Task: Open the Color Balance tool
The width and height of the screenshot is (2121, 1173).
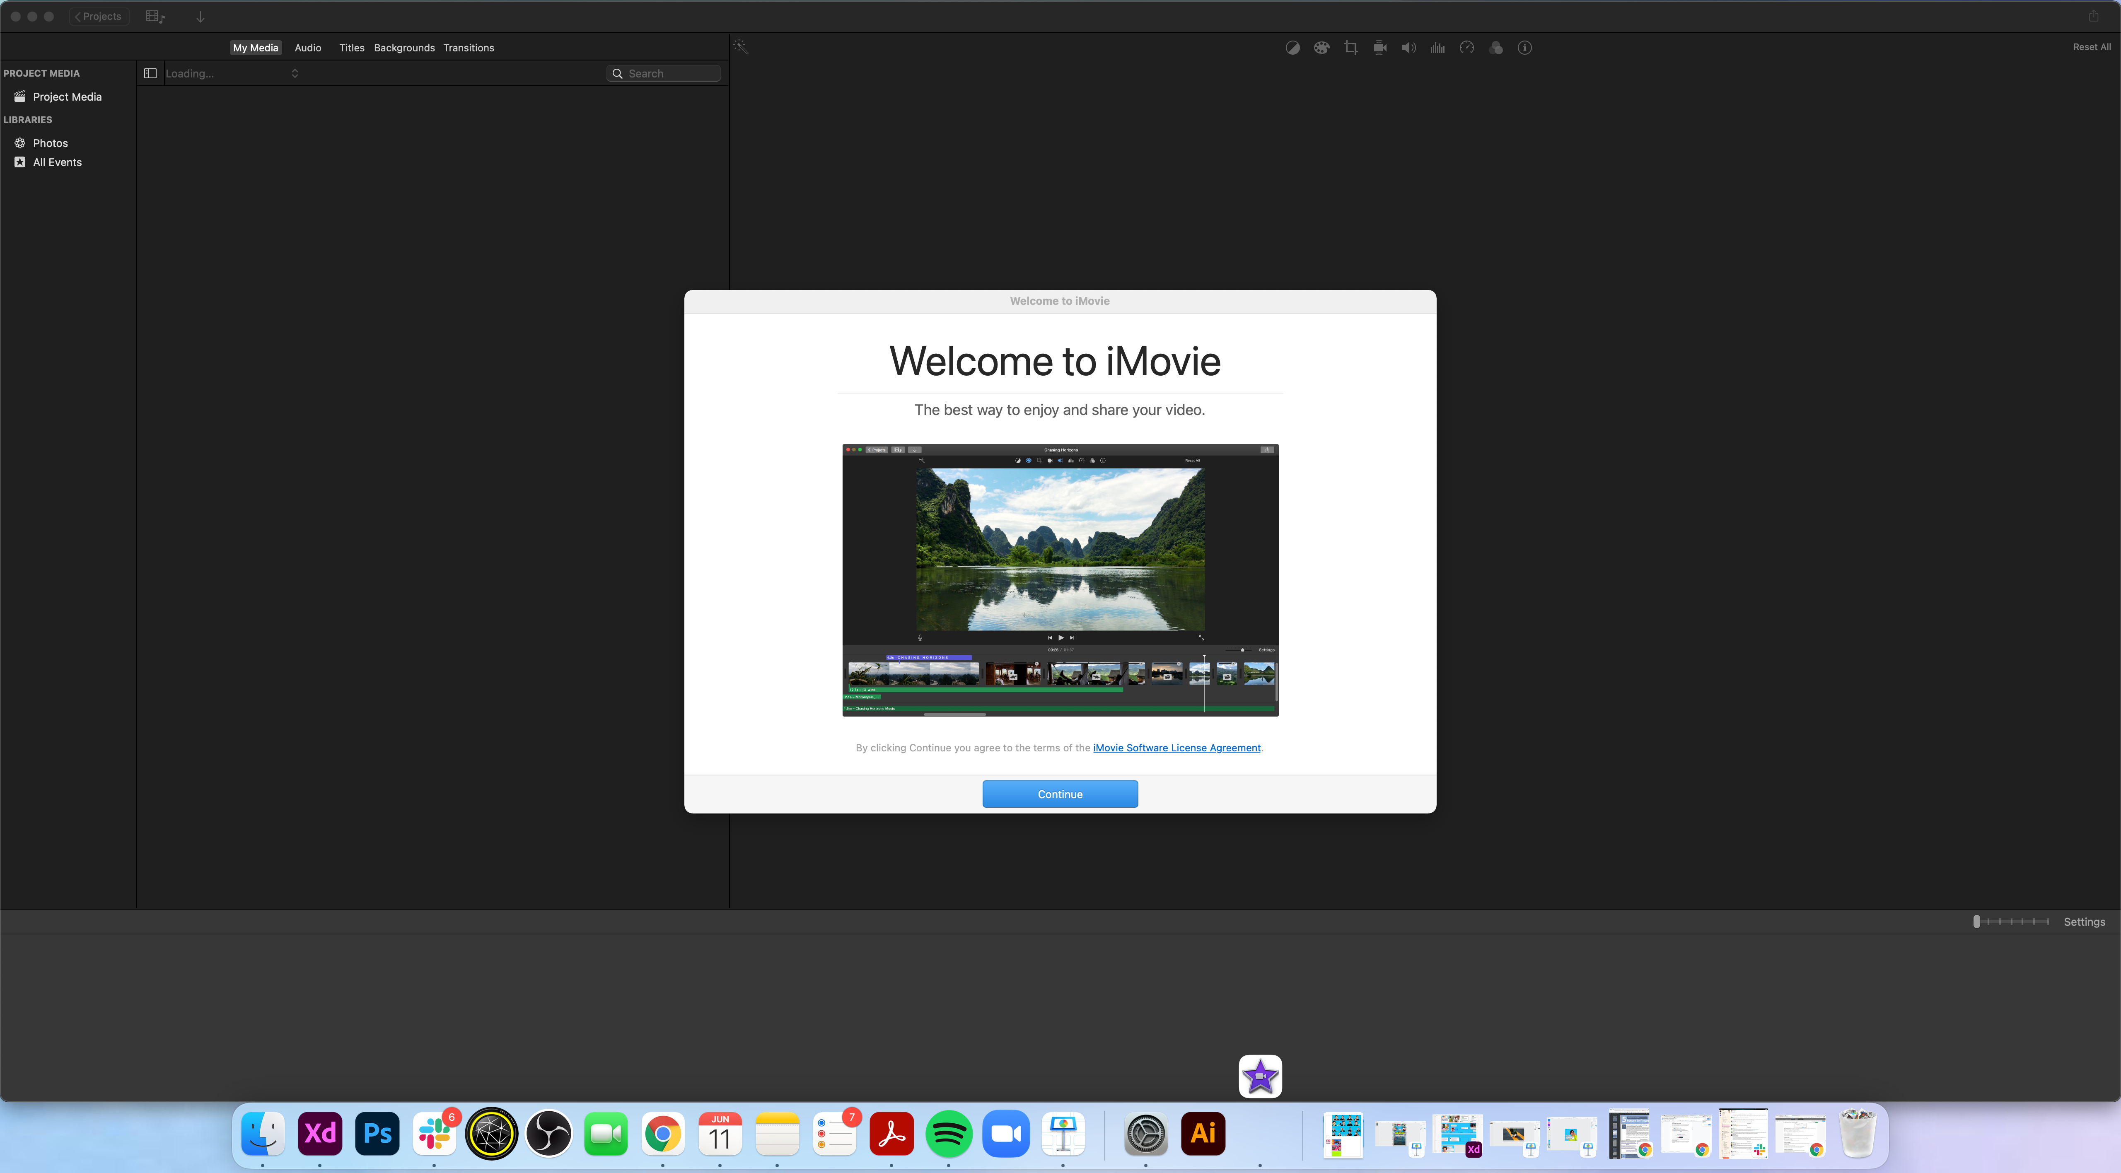Action: click(x=1292, y=48)
